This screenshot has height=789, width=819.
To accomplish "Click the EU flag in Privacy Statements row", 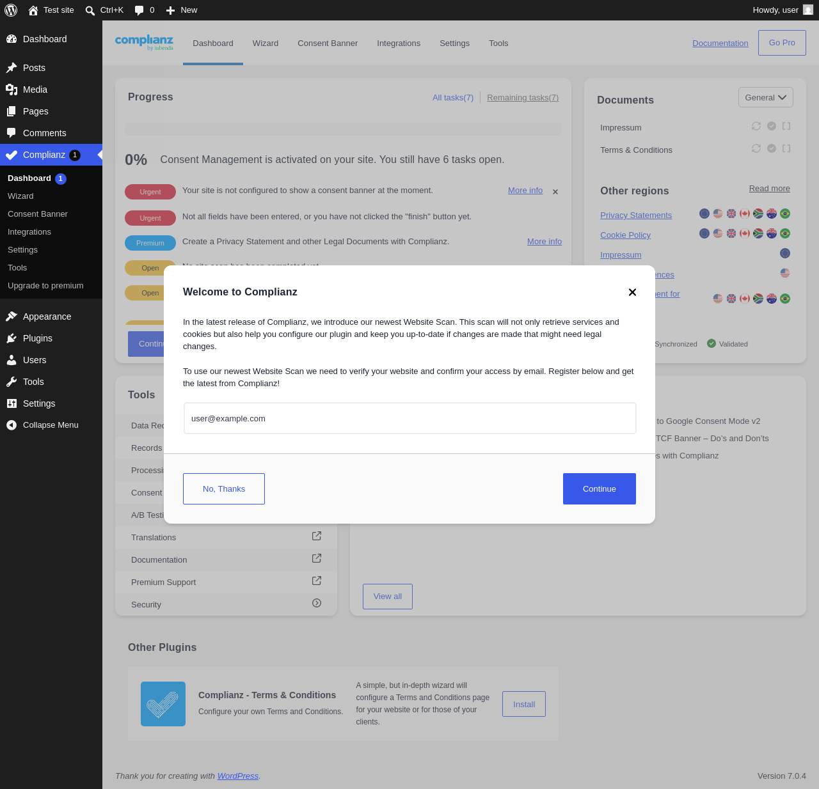I will [x=704, y=214].
